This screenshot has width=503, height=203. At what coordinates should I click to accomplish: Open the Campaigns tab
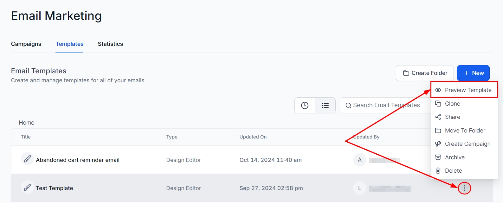pos(26,44)
